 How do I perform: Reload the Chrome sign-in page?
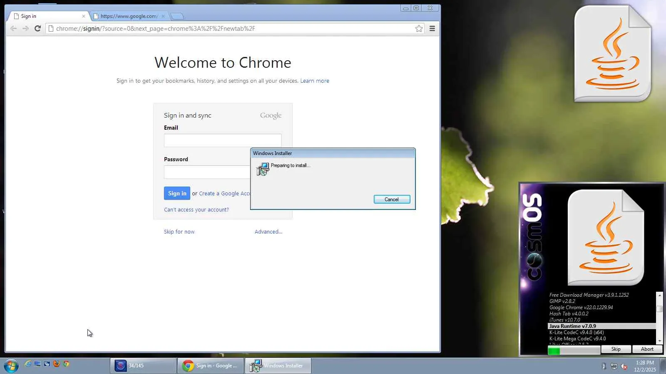coord(37,28)
